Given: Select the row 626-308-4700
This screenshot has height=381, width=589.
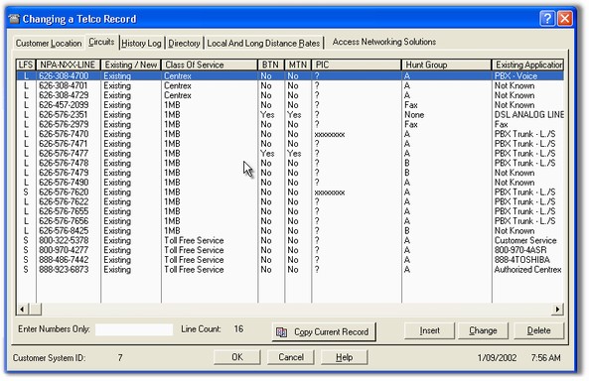Looking at the screenshot, I should pos(290,75).
